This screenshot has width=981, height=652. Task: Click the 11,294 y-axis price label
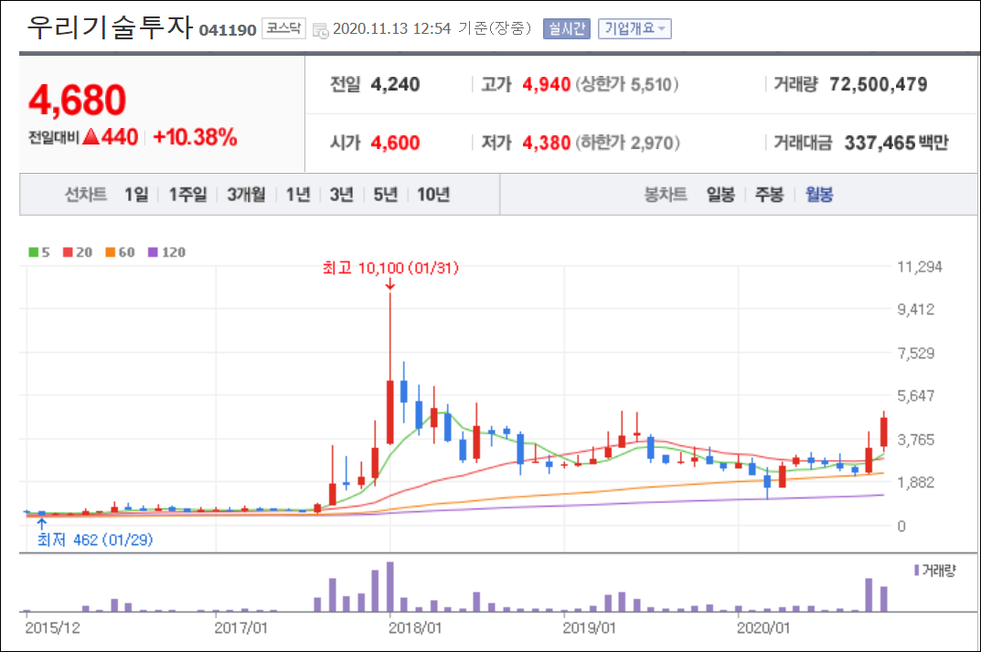[x=920, y=267]
